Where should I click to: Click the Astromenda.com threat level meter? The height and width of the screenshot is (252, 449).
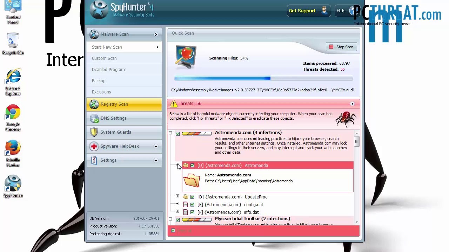(x=197, y=134)
